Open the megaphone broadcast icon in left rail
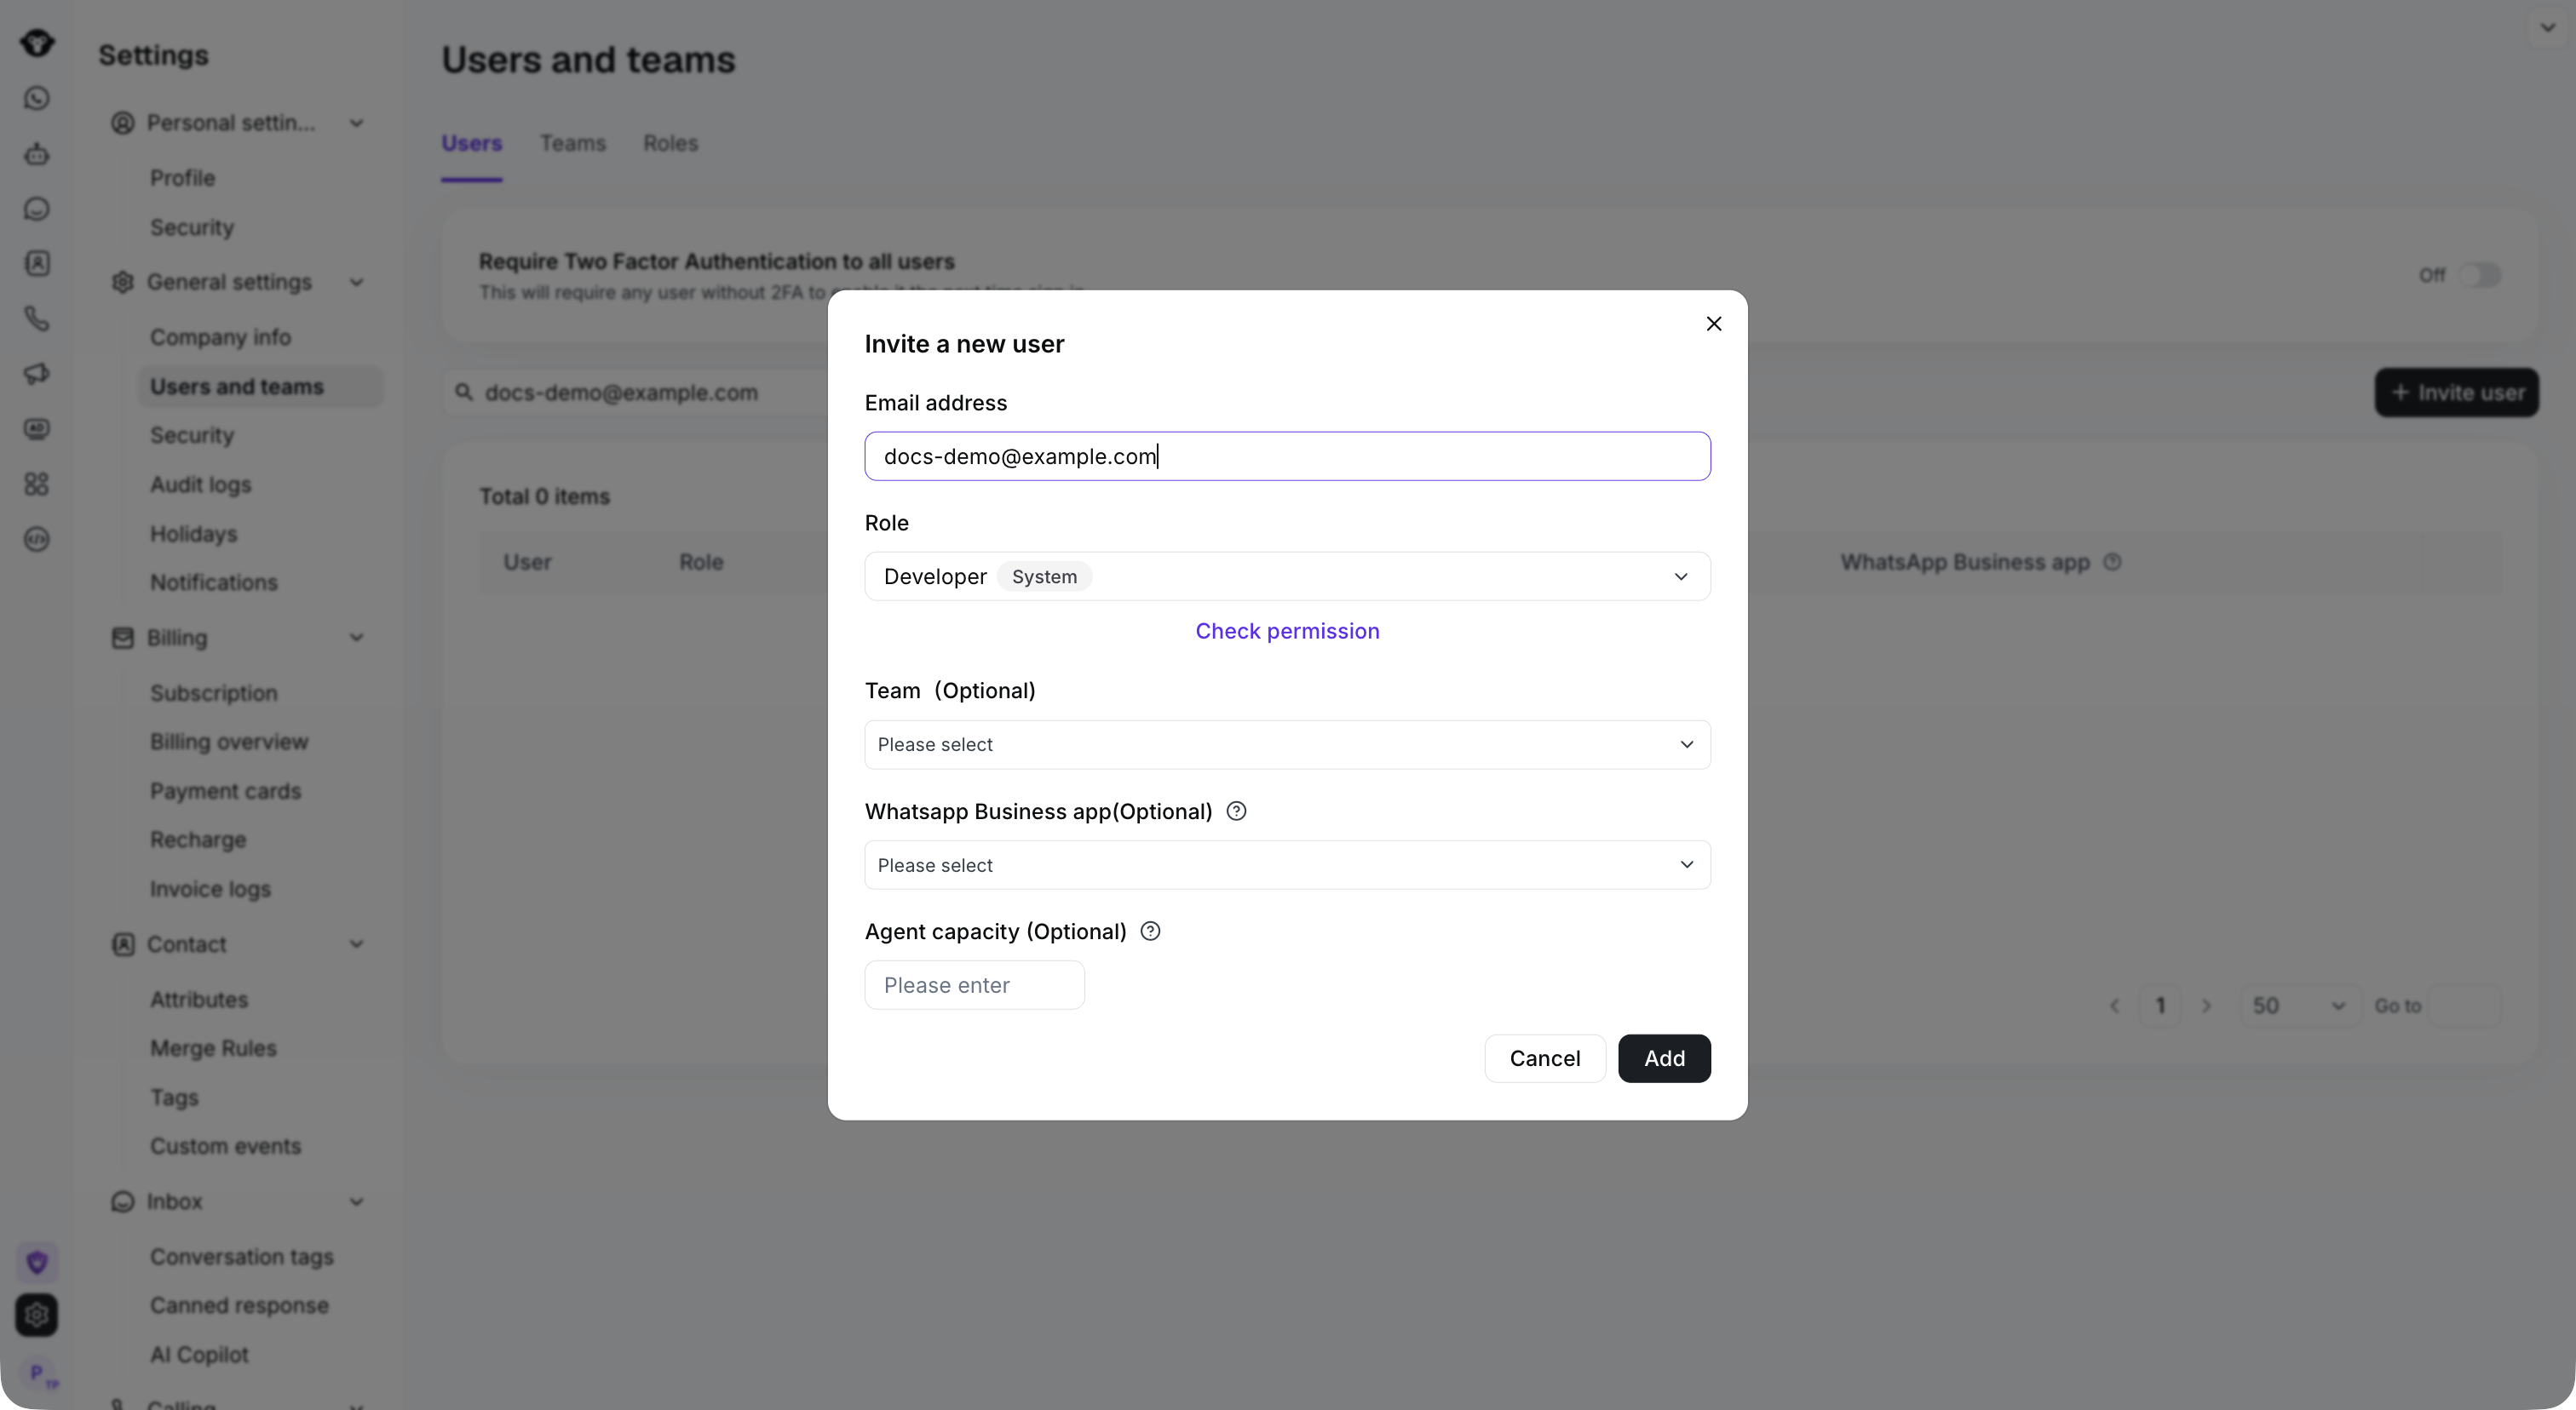The height and width of the screenshot is (1410, 2576). [x=37, y=374]
